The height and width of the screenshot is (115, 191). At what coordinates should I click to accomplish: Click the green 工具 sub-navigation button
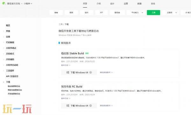tap(153, 12)
